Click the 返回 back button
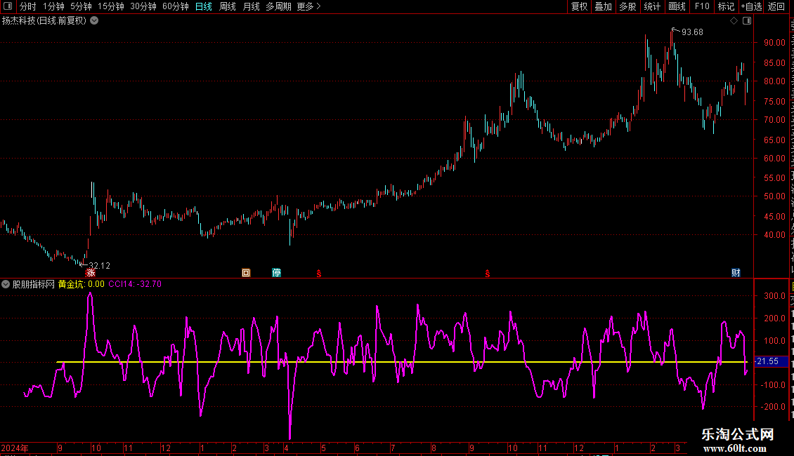 pos(776,6)
